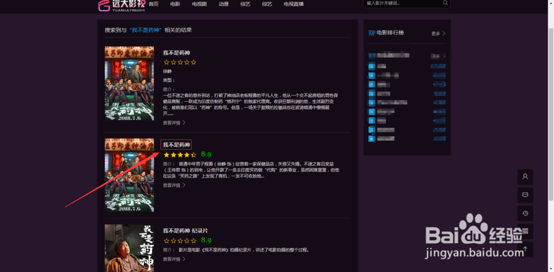Click the poster beside the 4.5-star rating

(x=129, y=175)
